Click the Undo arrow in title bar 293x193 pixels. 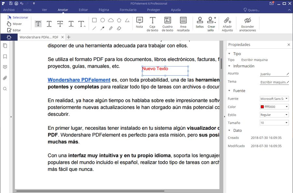(22, 3)
